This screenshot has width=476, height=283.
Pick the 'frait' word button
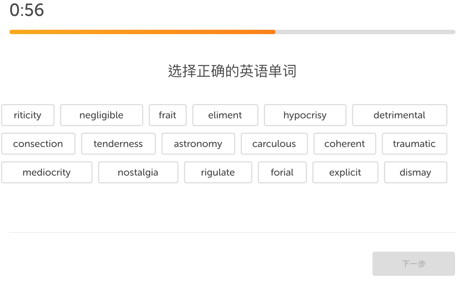pos(167,115)
